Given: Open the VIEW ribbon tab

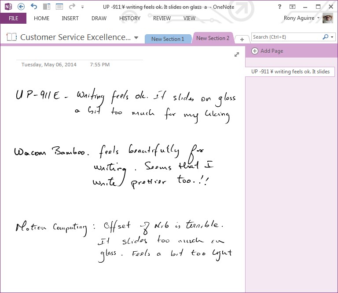Looking at the screenshot, I should 189,18.
